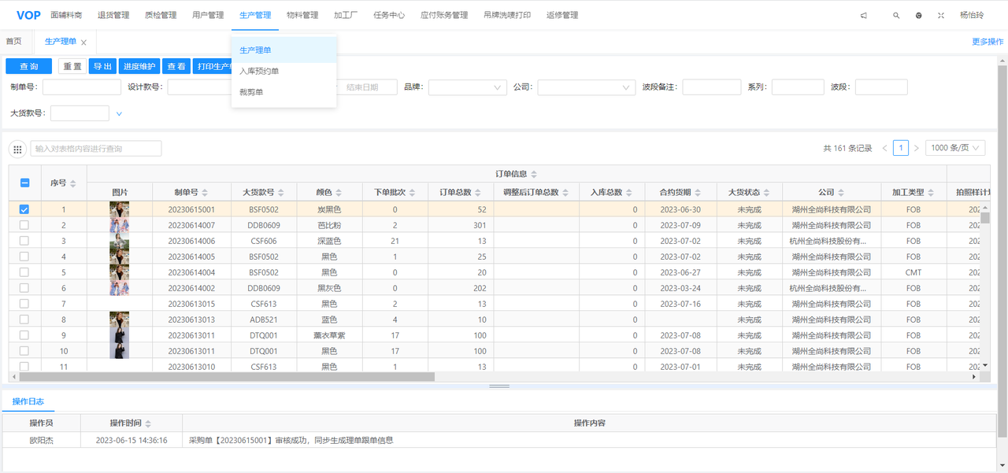The width and height of the screenshot is (1008, 473).
Task: Close the 生产理单 tab with X
Action: tap(84, 42)
